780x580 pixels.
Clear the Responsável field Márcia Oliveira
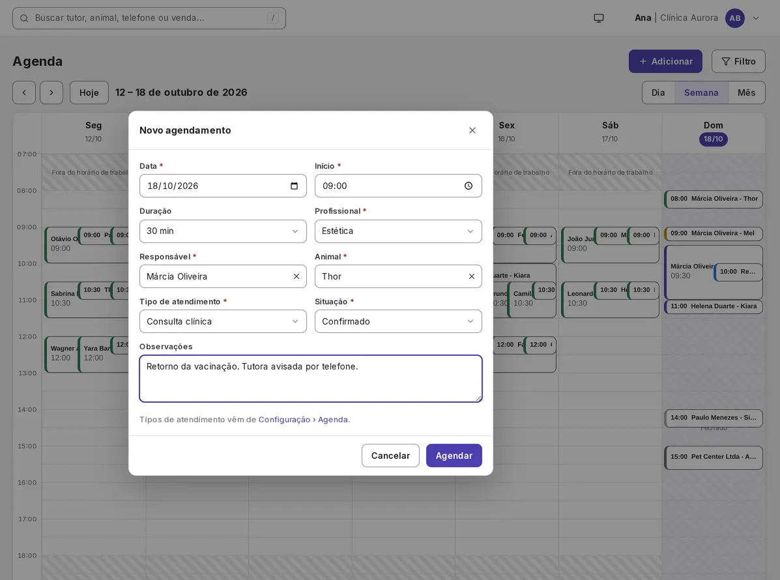[x=296, y=276]
